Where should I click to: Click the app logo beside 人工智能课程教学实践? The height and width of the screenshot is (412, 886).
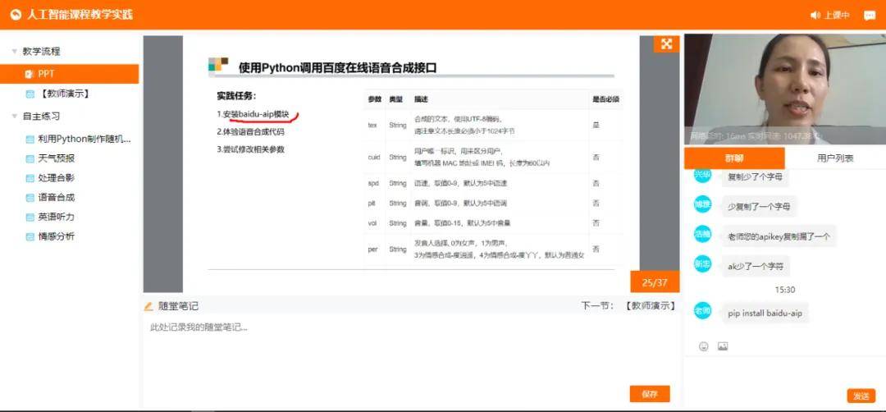tap(16, 15)
